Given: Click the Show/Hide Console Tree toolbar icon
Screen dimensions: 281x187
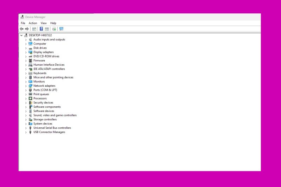Looking at the screenshot, I should tap(34, 29).
